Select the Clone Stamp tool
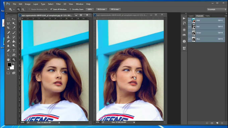 point(8,37)
